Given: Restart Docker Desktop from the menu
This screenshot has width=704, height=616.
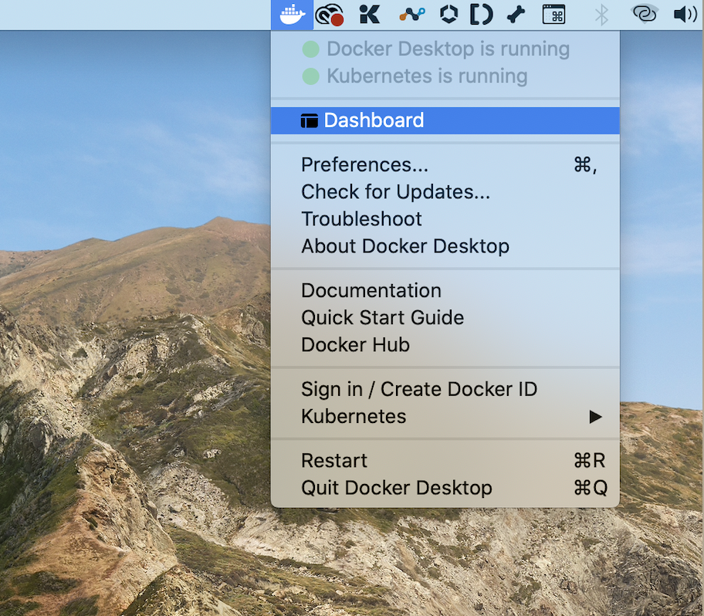Looking at the screenshot, I should tap(334, 461).
